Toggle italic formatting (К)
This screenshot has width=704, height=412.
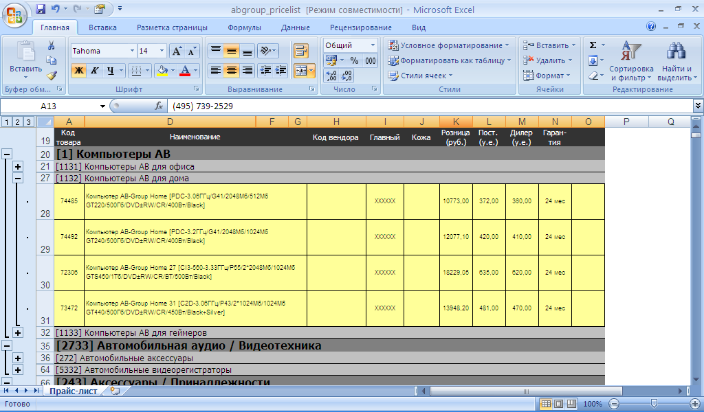point(94,71)
